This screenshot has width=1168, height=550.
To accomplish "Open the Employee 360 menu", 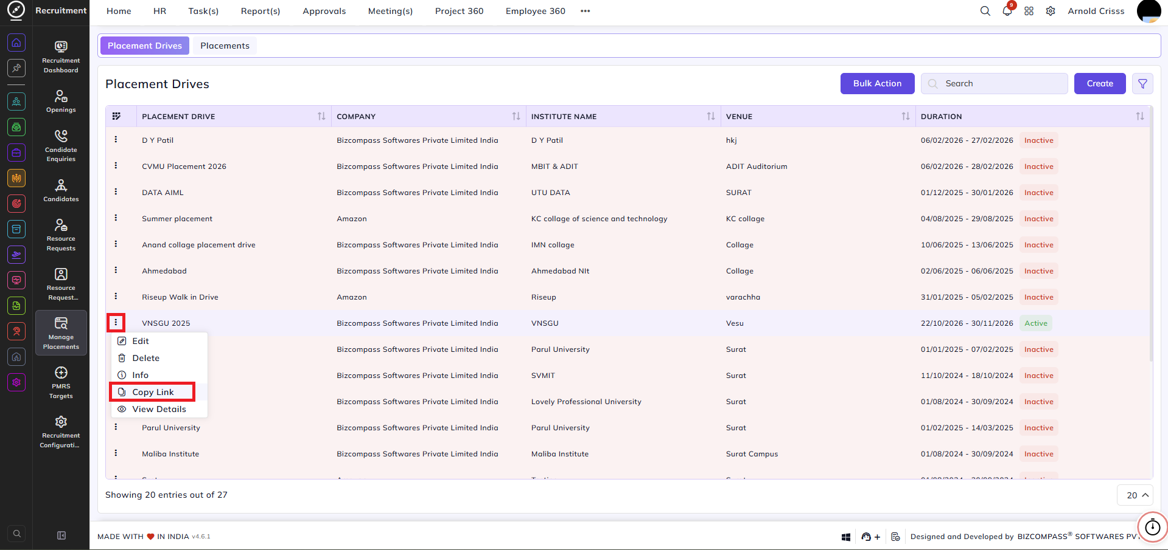I will (x=536, y=11).
